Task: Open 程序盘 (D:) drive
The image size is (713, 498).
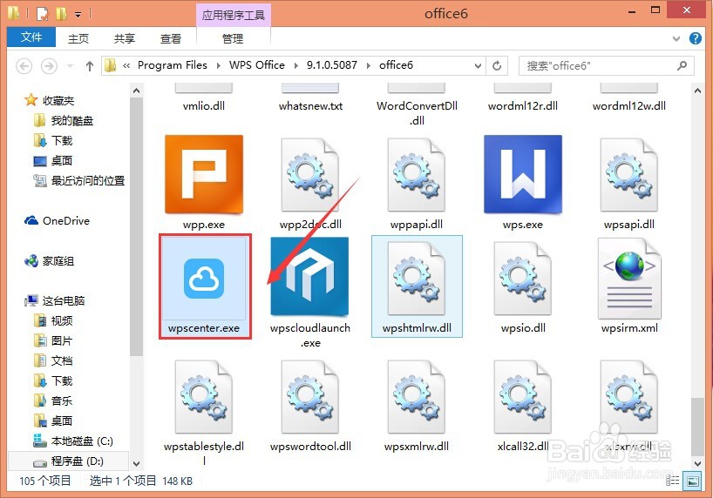Action: 77,461
